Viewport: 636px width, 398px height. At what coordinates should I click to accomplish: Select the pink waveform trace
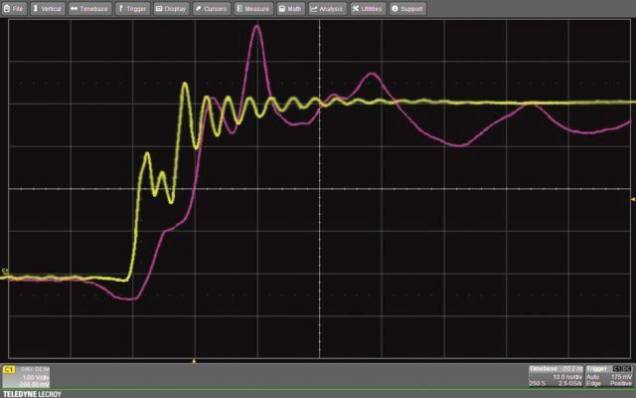tap(256, 27)
